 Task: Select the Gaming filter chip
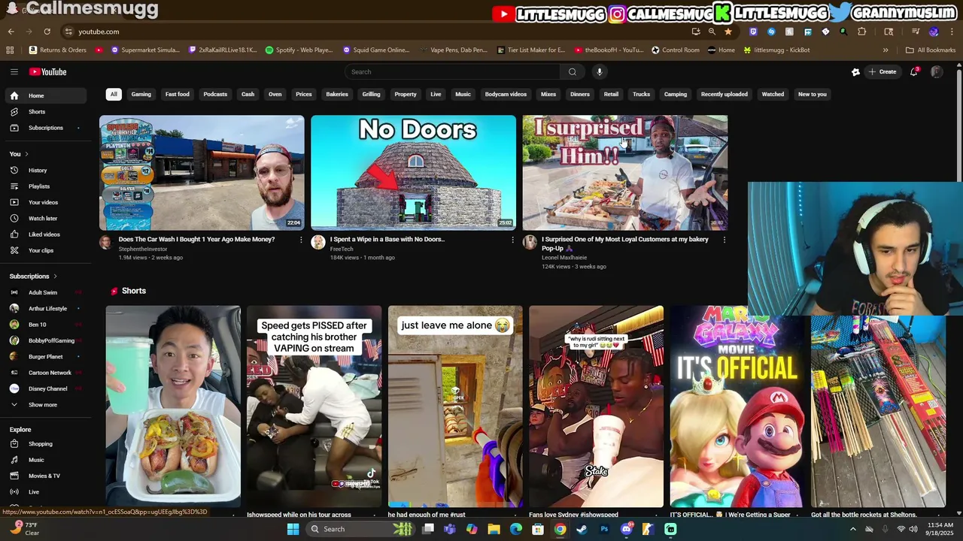click(141, 95)
